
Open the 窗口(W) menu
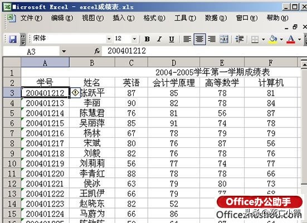coord(247,18)
